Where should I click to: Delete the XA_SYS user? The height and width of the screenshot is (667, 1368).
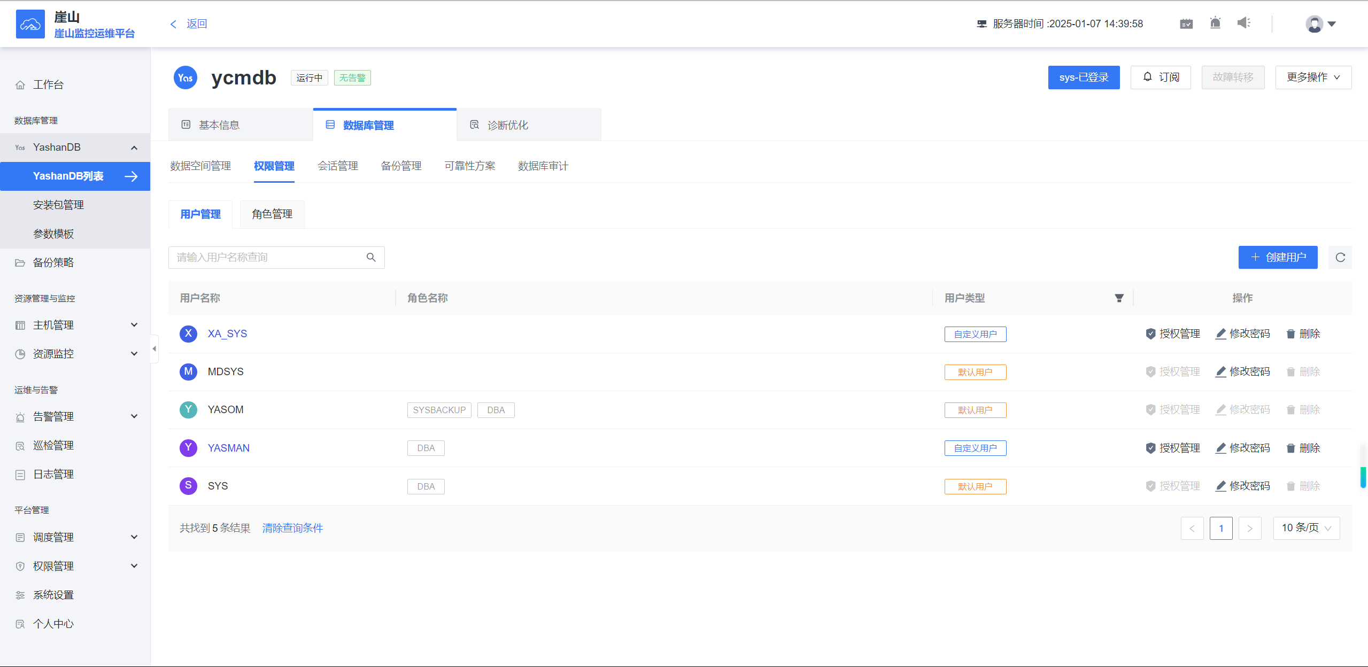(x=1303, y=334)
